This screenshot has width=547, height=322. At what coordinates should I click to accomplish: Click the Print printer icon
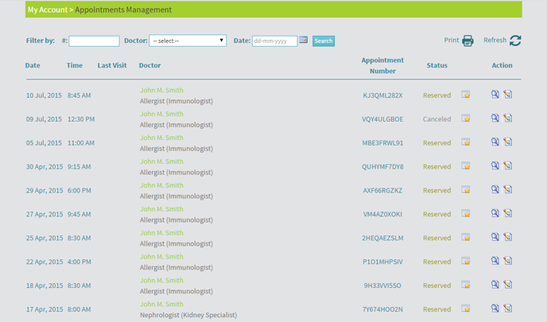pyautogui.click(x=467, y=41)
